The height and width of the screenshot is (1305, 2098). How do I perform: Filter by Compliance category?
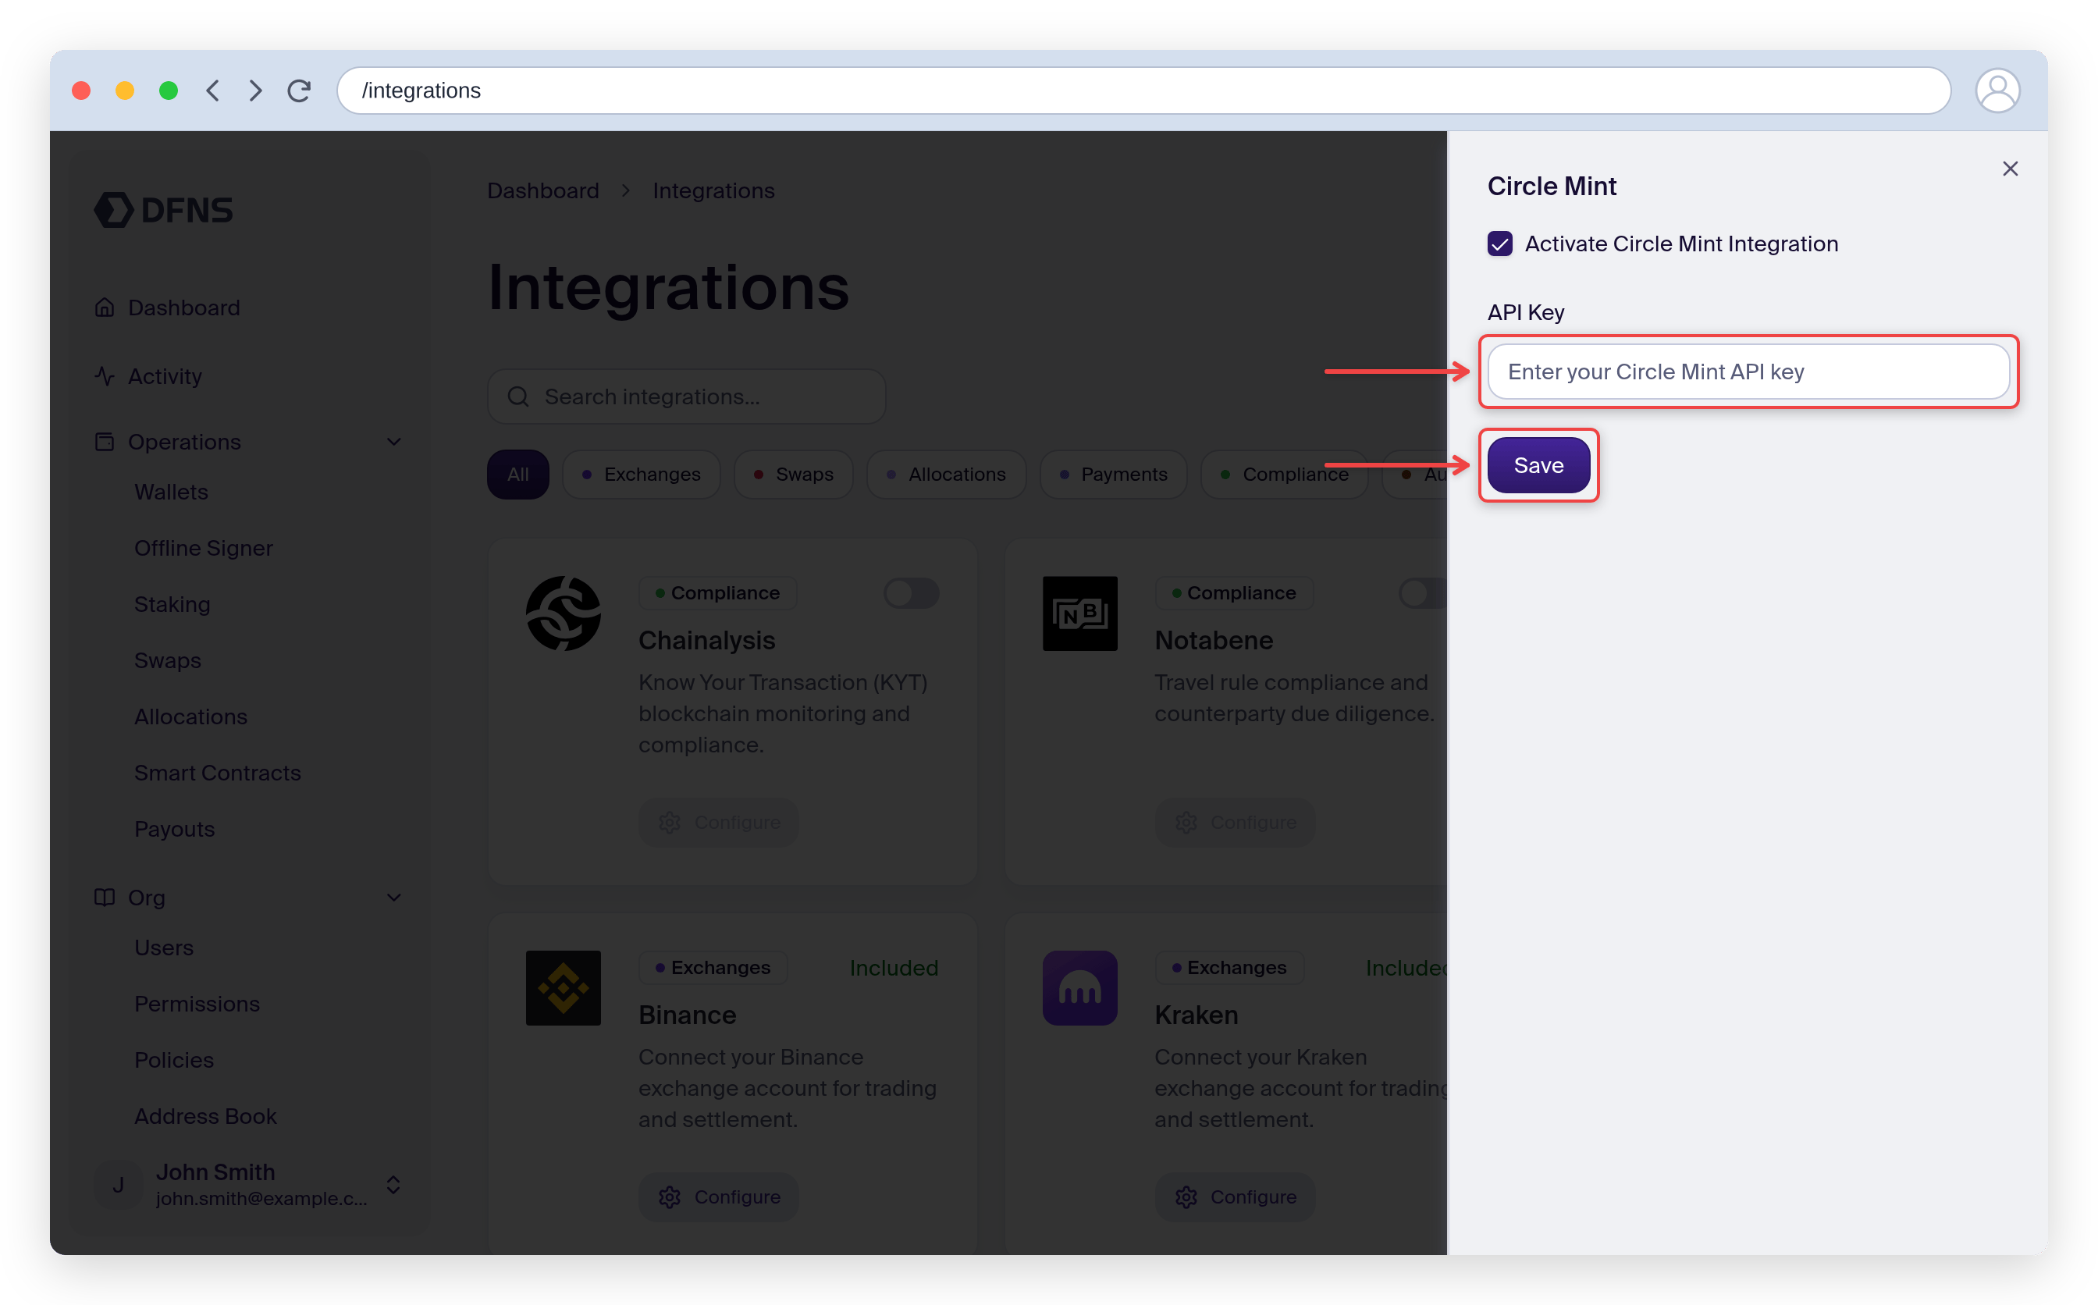1284,475
